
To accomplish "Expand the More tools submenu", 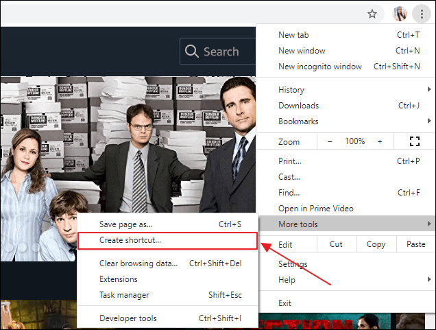I will pos(346,224).
